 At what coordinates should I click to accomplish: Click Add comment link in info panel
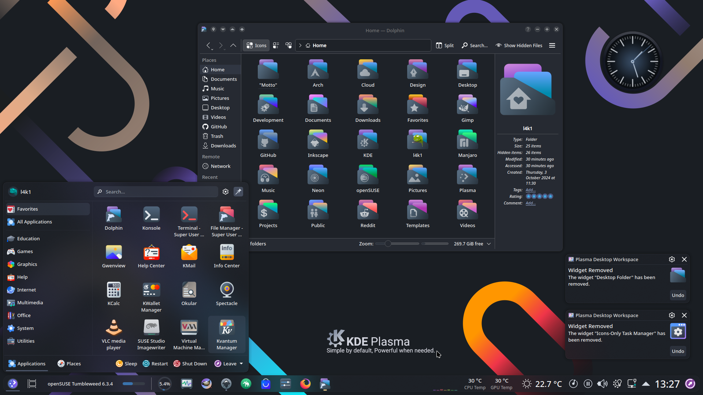531,203
